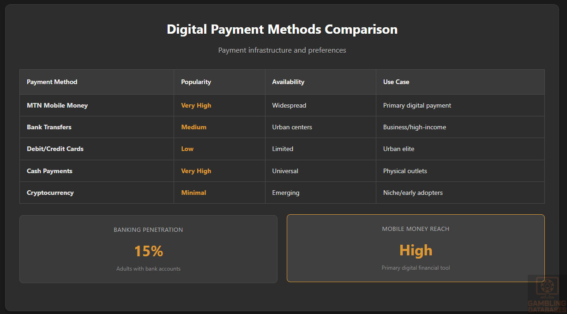Select the Use Case column header
567x314 pixels.
click(x=396, y=82)
